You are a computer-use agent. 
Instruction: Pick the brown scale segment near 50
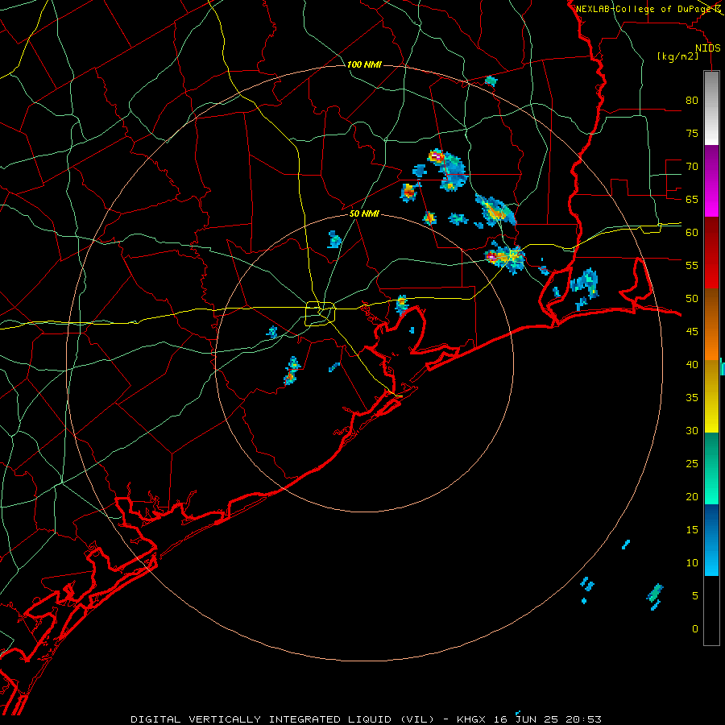711,307
